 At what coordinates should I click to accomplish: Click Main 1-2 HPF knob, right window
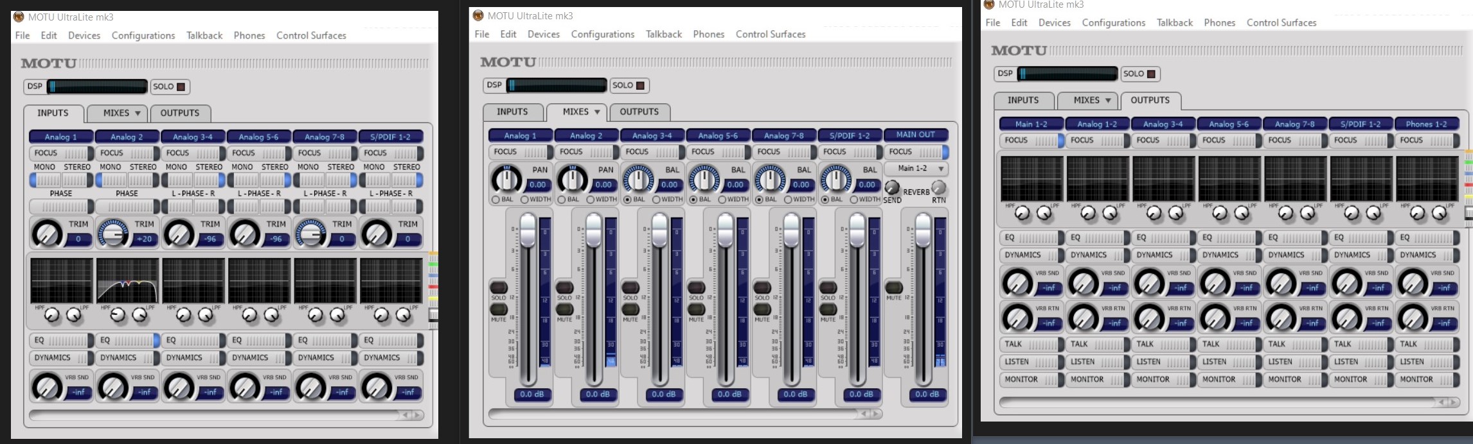[1022, 213]
